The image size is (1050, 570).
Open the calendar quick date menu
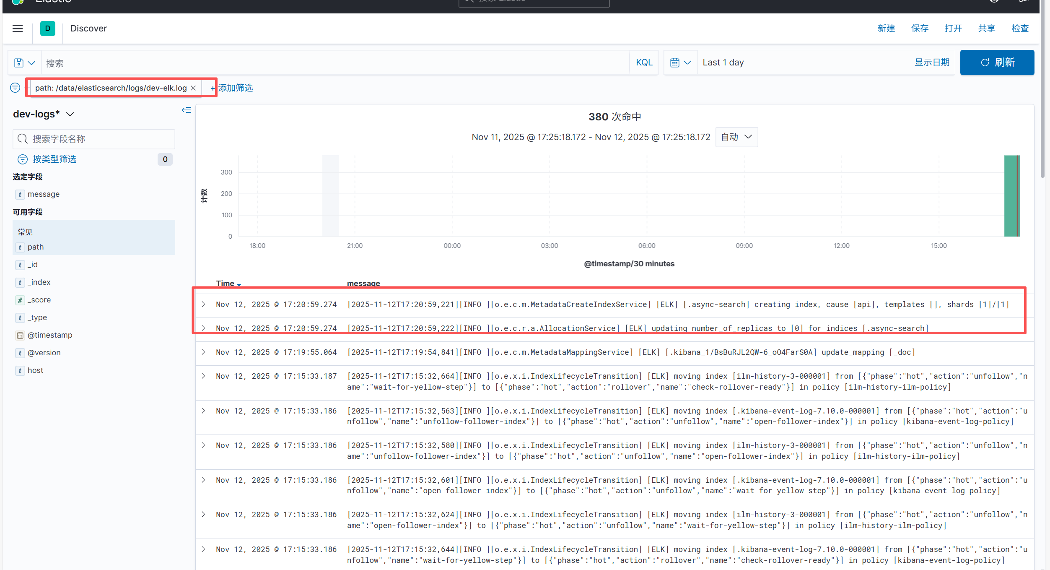tap(680, 63)
